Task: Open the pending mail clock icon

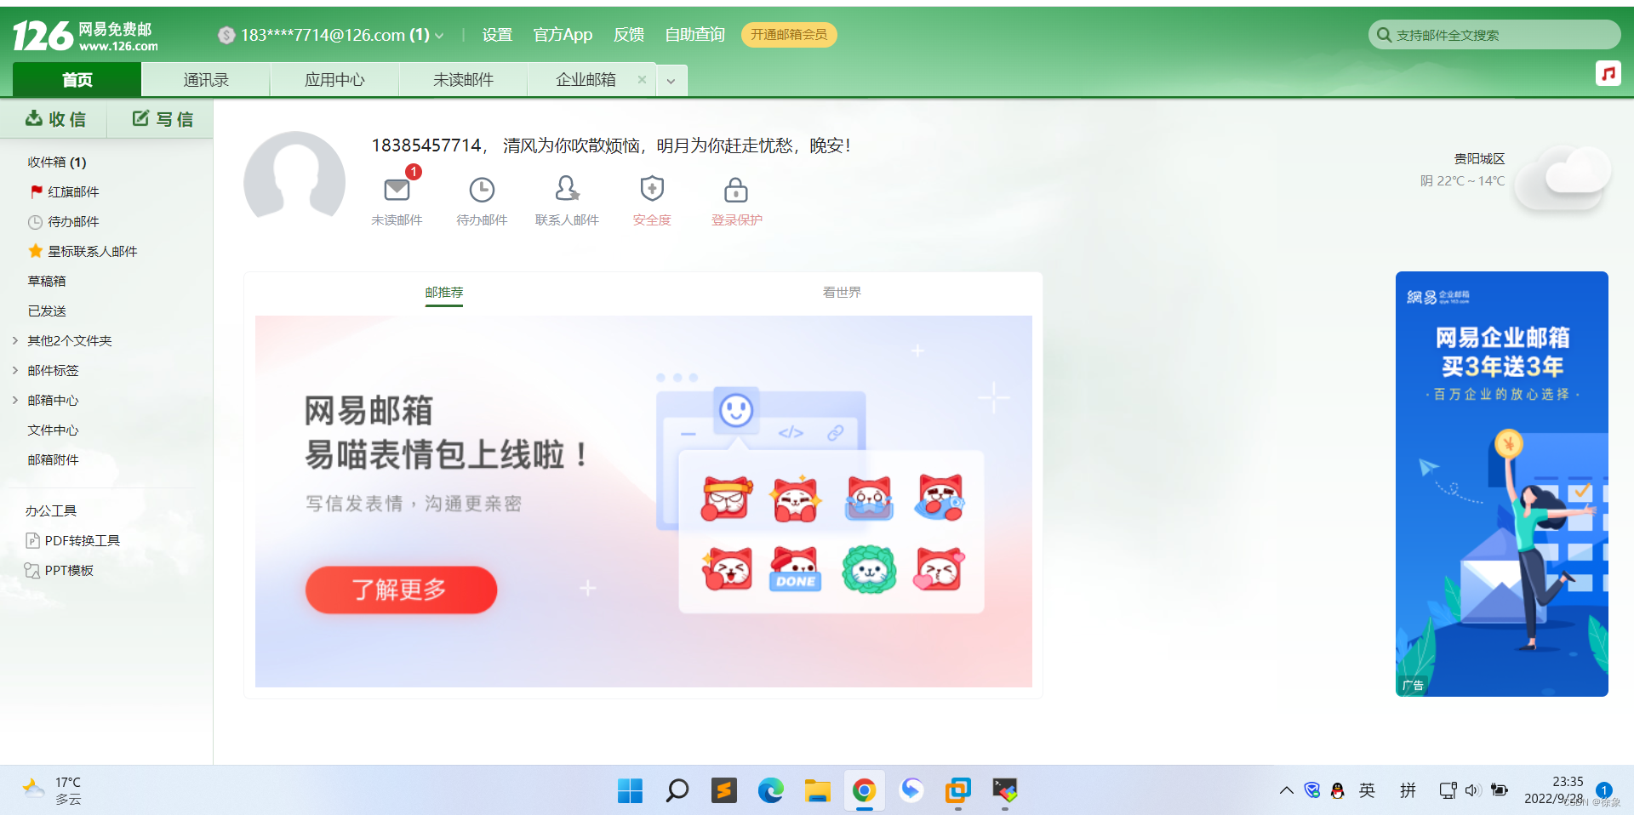Action: (x=482, y=189)
